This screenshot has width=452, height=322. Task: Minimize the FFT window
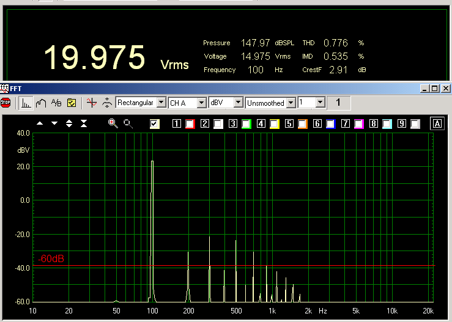(x=424, y=89)
